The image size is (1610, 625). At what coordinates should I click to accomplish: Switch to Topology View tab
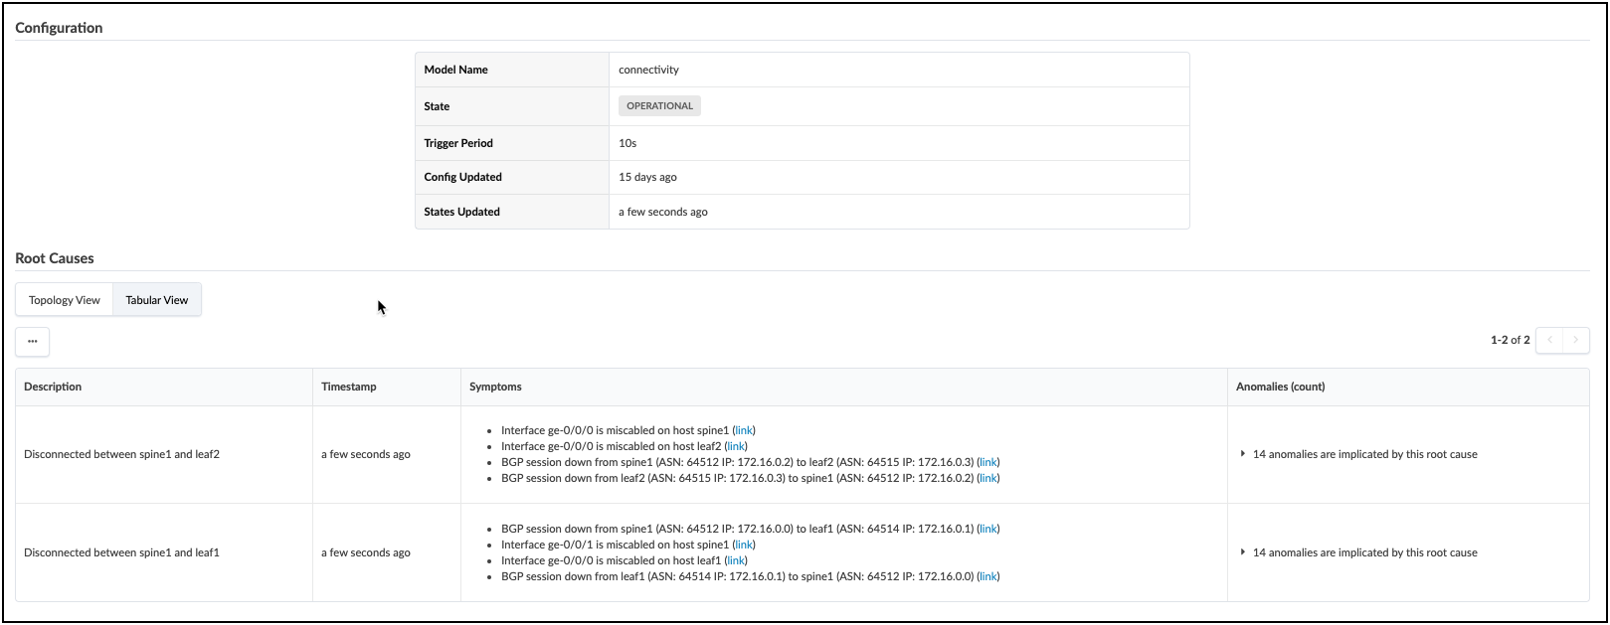click(65, 300)
